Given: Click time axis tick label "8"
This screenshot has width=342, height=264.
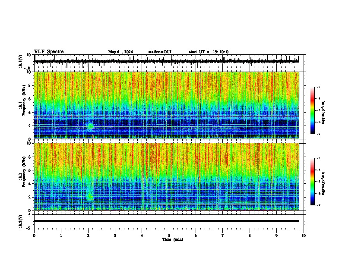Looking at the screenshot, I should click(x=250, y=236).
